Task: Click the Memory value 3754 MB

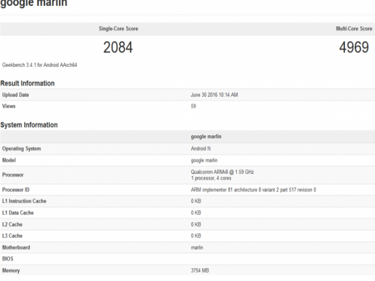Action: [x=200, y=270]
